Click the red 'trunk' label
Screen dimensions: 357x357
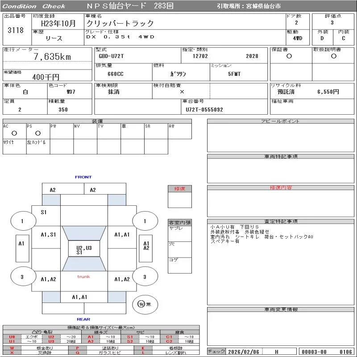click(x=83, y=277)
